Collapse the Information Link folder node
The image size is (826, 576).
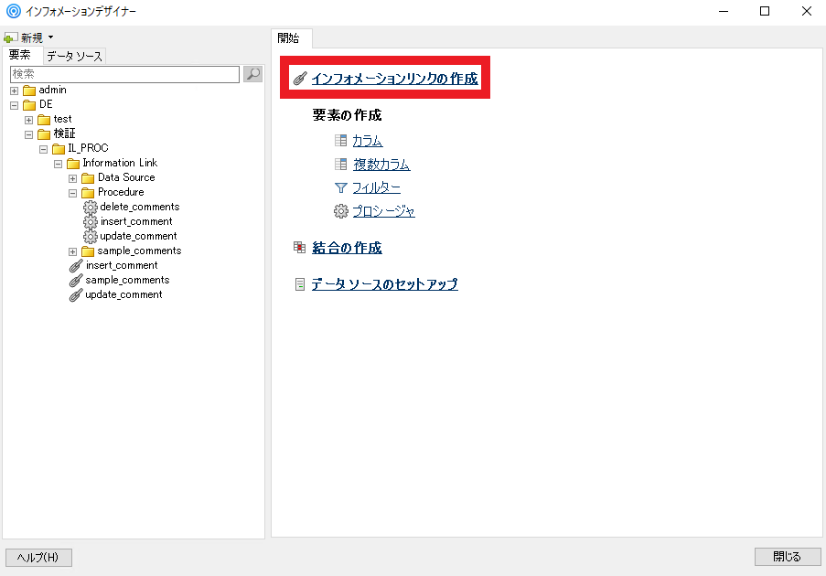tap(58, 165)
